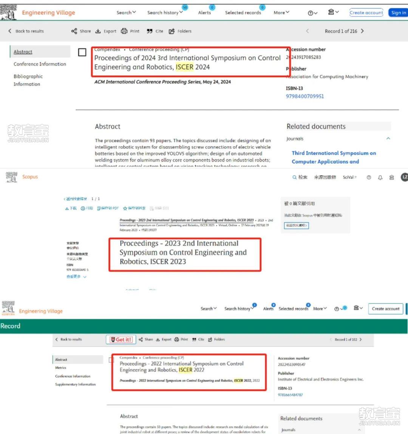Image resolution: width=408 pixels, height=434 pixels.
Task: Open the Scopus help question mark icon
Action: (x=369, y=177)
